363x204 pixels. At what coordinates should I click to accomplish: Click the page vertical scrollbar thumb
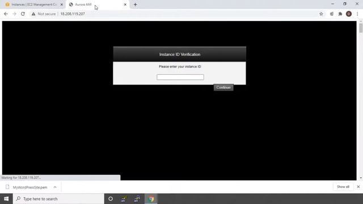pyautogui.click(x=361, y=28)
